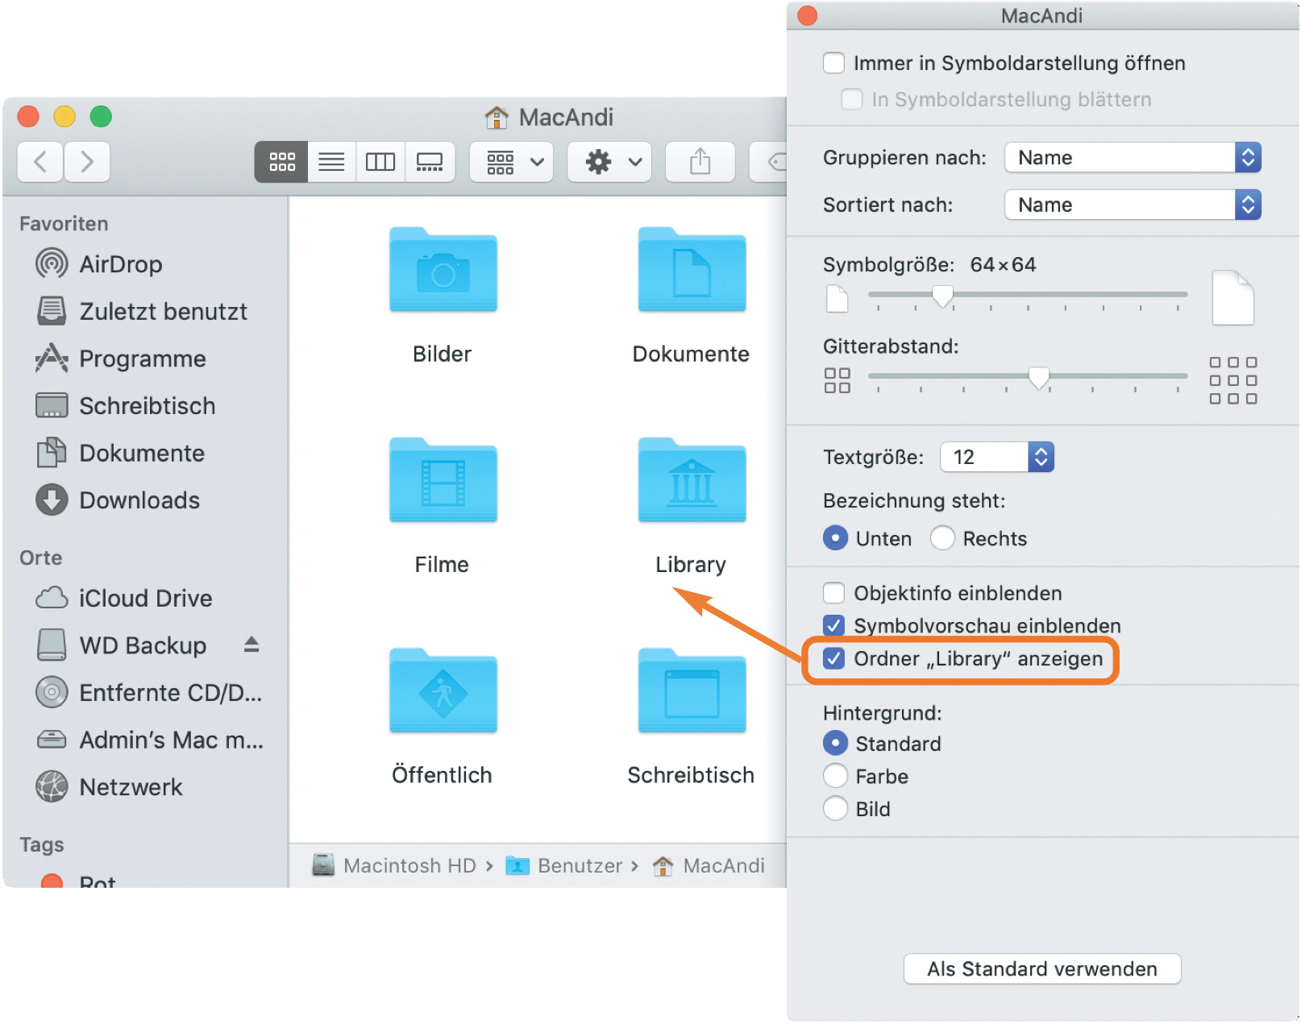
Task: Switch to column view
Action: click(x=380, y=162)
